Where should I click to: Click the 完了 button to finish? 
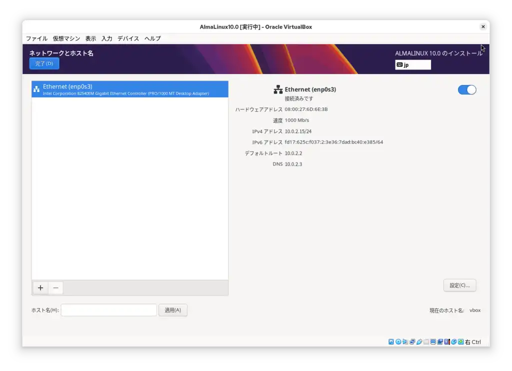[x=44, y=63]
